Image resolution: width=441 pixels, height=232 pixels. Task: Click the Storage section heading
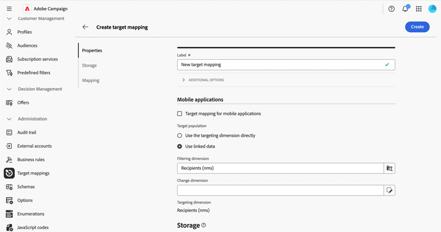click(x=188, y=226)
